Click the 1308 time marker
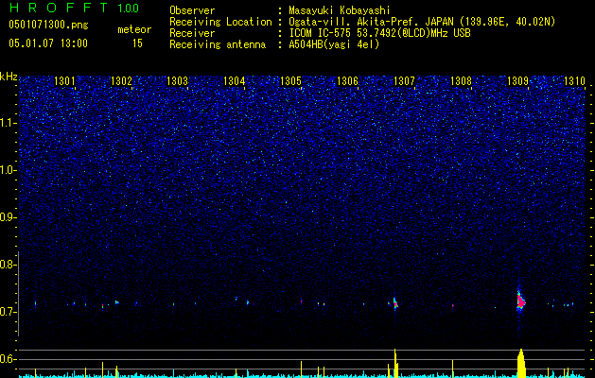 461,81
